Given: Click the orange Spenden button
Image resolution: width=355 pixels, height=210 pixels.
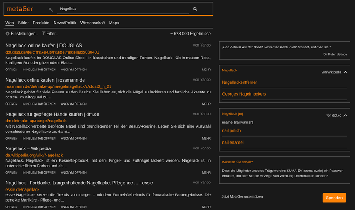Looking at the screenshot, I should click(x=334, y=198).
